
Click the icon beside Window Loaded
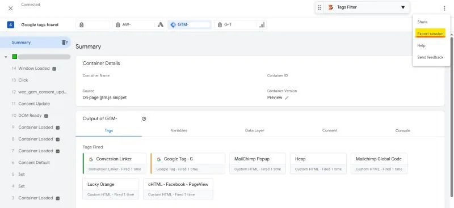tap(54, 69)
